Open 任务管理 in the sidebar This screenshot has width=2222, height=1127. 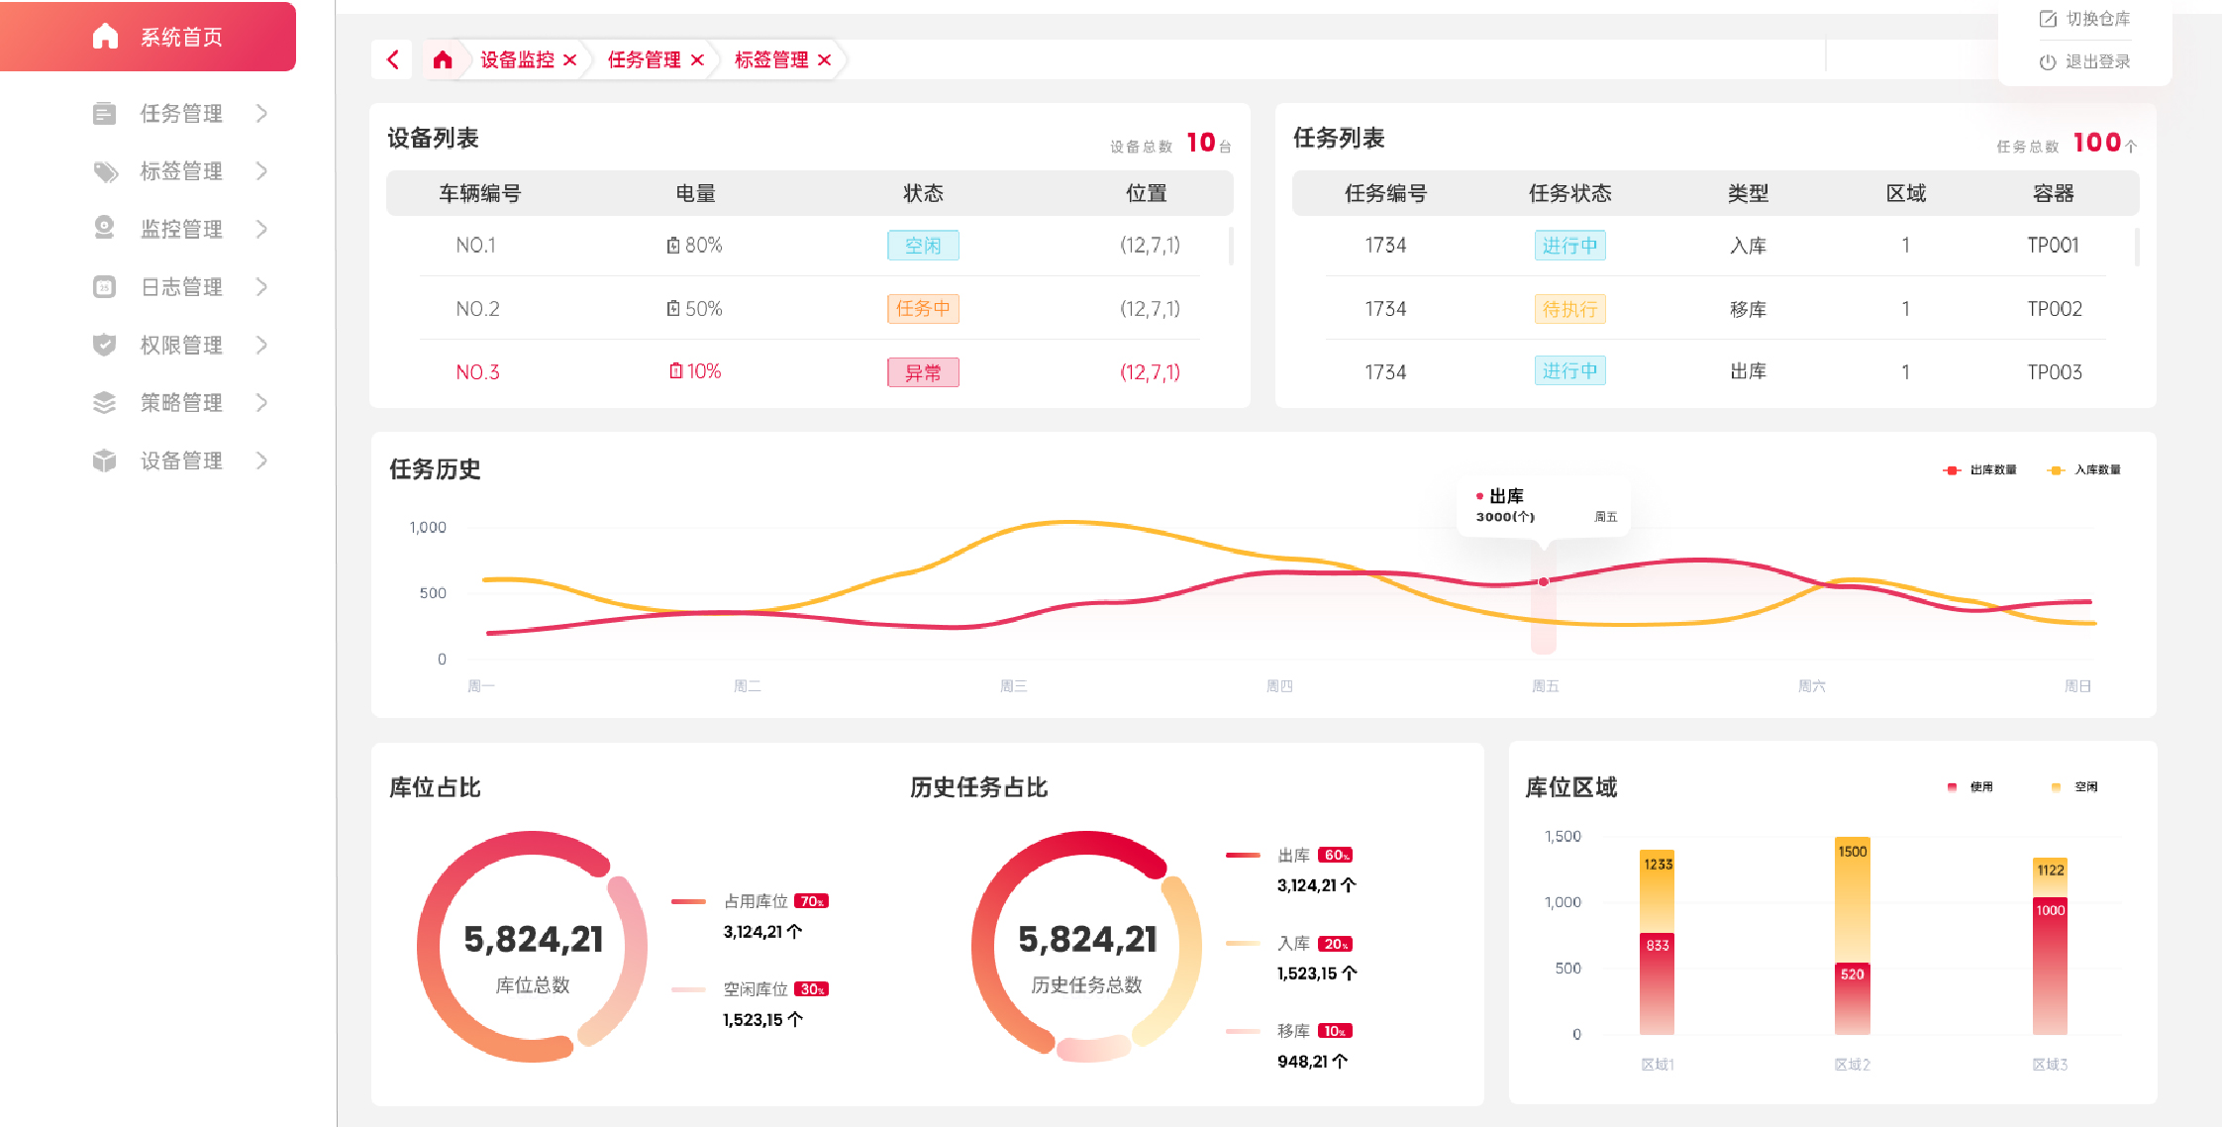pyautogui.click(x=181, y=114)
